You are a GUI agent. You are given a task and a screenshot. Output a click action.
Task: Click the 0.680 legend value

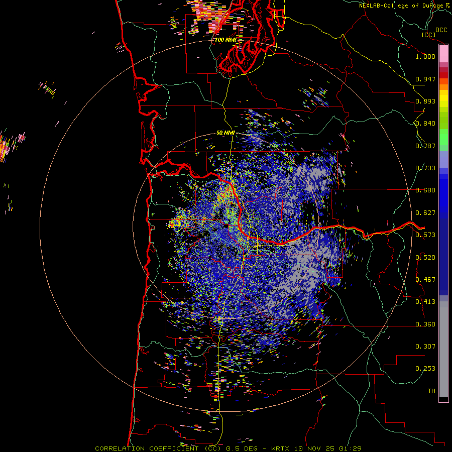pyautogui.click(x=425, y=190)
